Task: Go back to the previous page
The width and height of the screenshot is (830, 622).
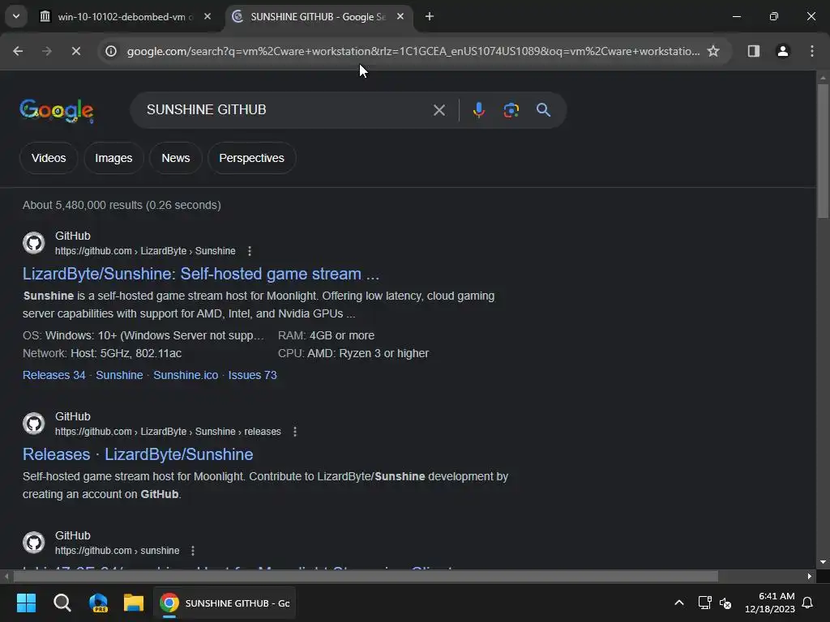Action: (18, 51)
